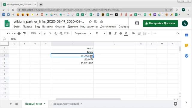Add a new sheet with plus button
This screenshot has height=108, width=192.
tap(11, 104)
